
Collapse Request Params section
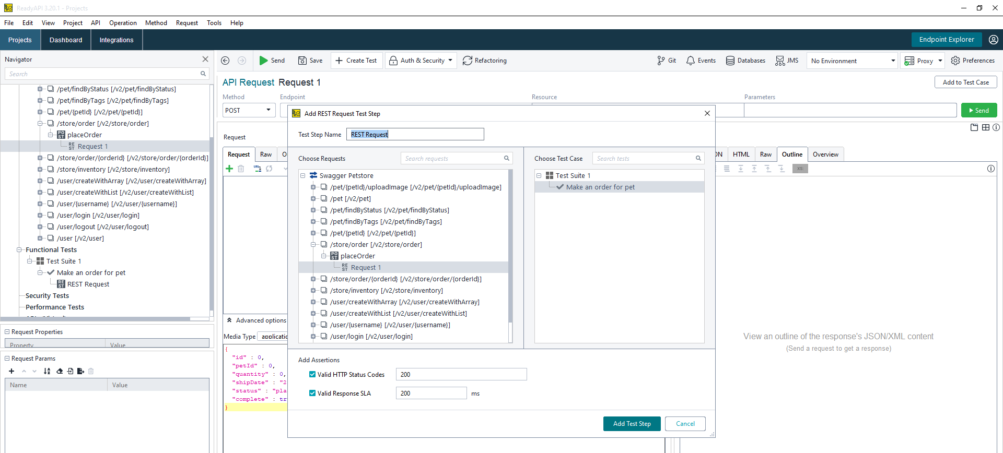[x=7, y=358]
